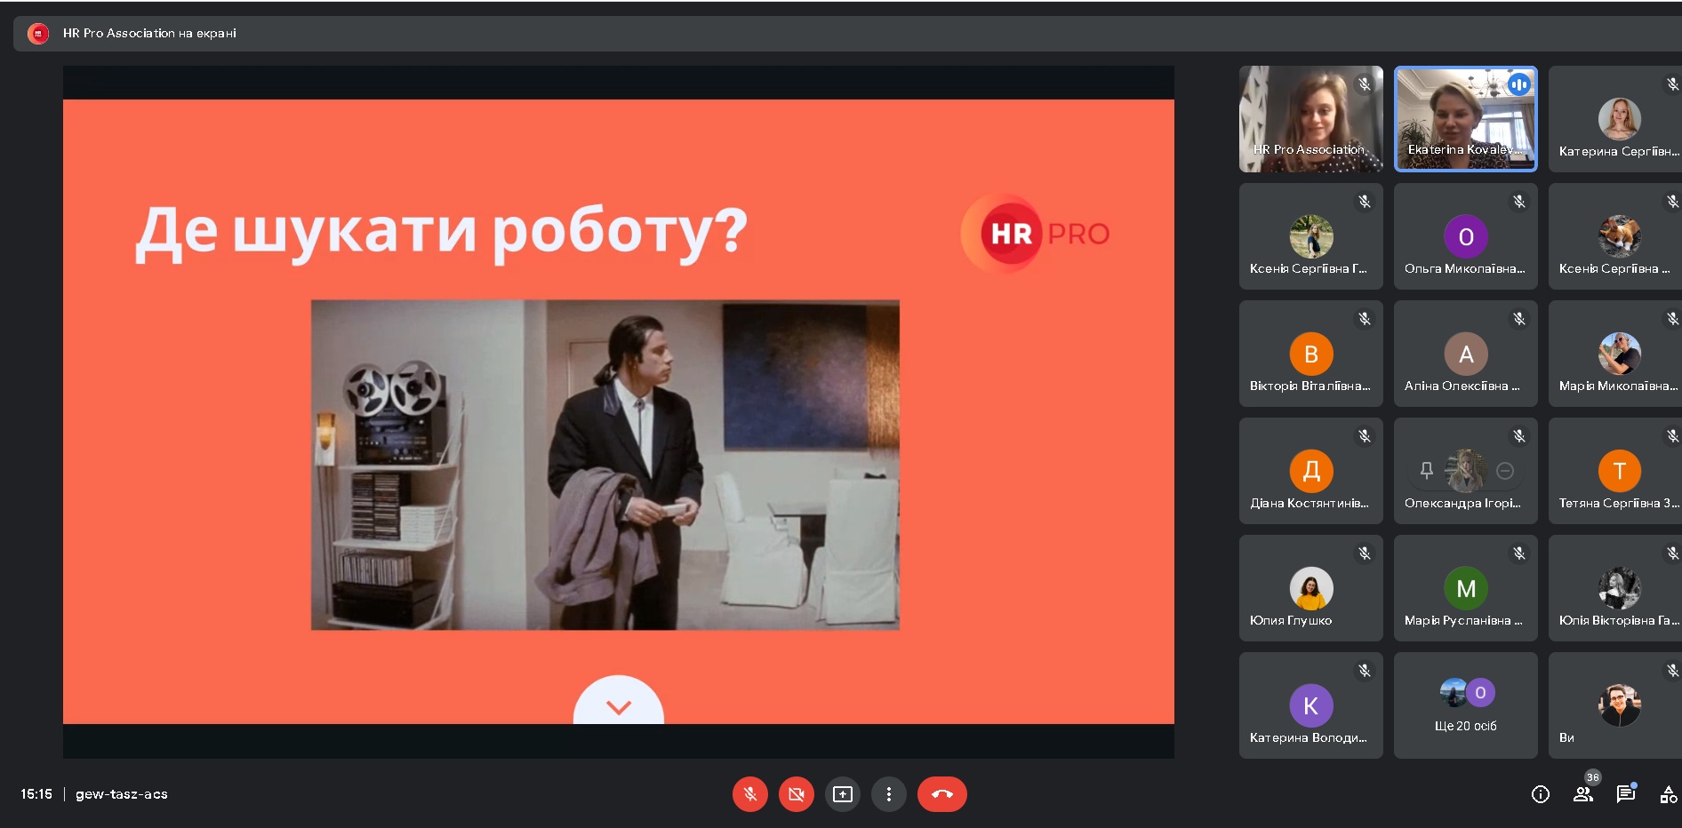Select the Ekaterina Kovalev video tile
This screenshot has width=1682, height=828.
point(1465,119)
